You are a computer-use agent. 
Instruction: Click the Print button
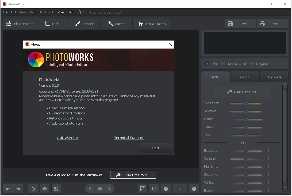[x=273, y=24]
